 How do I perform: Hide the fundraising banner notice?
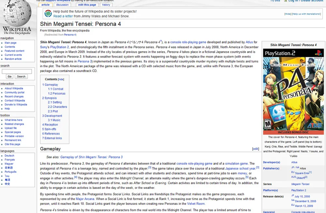(x=288, y=14)
